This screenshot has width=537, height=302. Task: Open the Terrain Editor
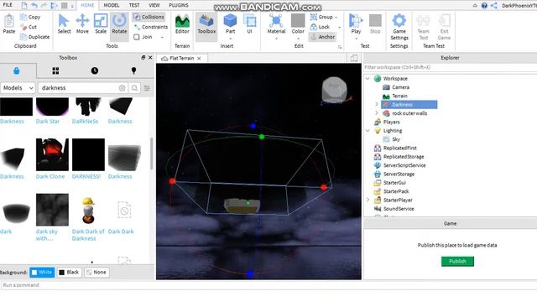(182, 24)
